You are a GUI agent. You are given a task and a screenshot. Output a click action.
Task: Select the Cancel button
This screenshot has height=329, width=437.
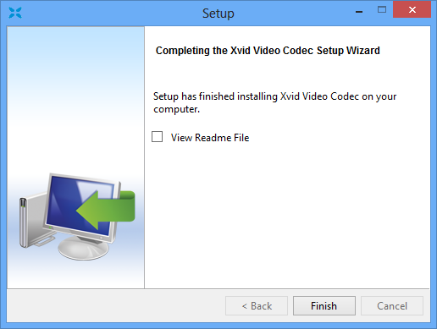[392, 305]
